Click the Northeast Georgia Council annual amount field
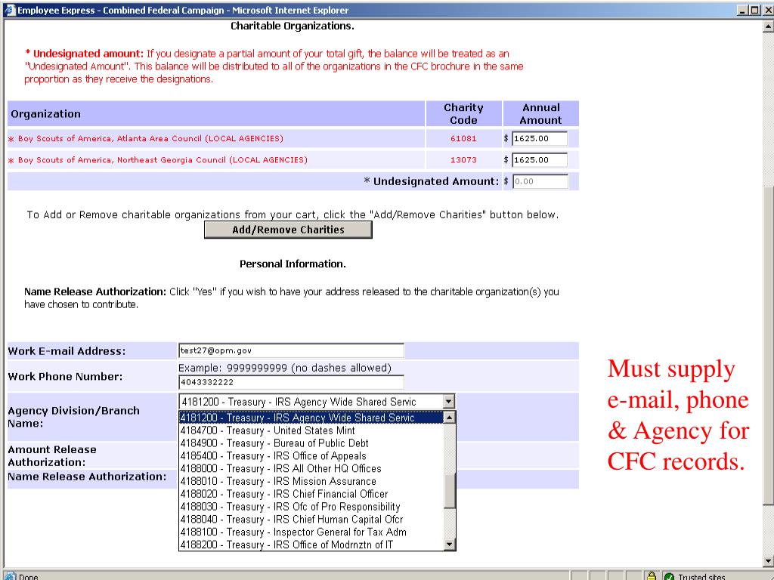Viewport: 774px width, 580px height. 540,160
